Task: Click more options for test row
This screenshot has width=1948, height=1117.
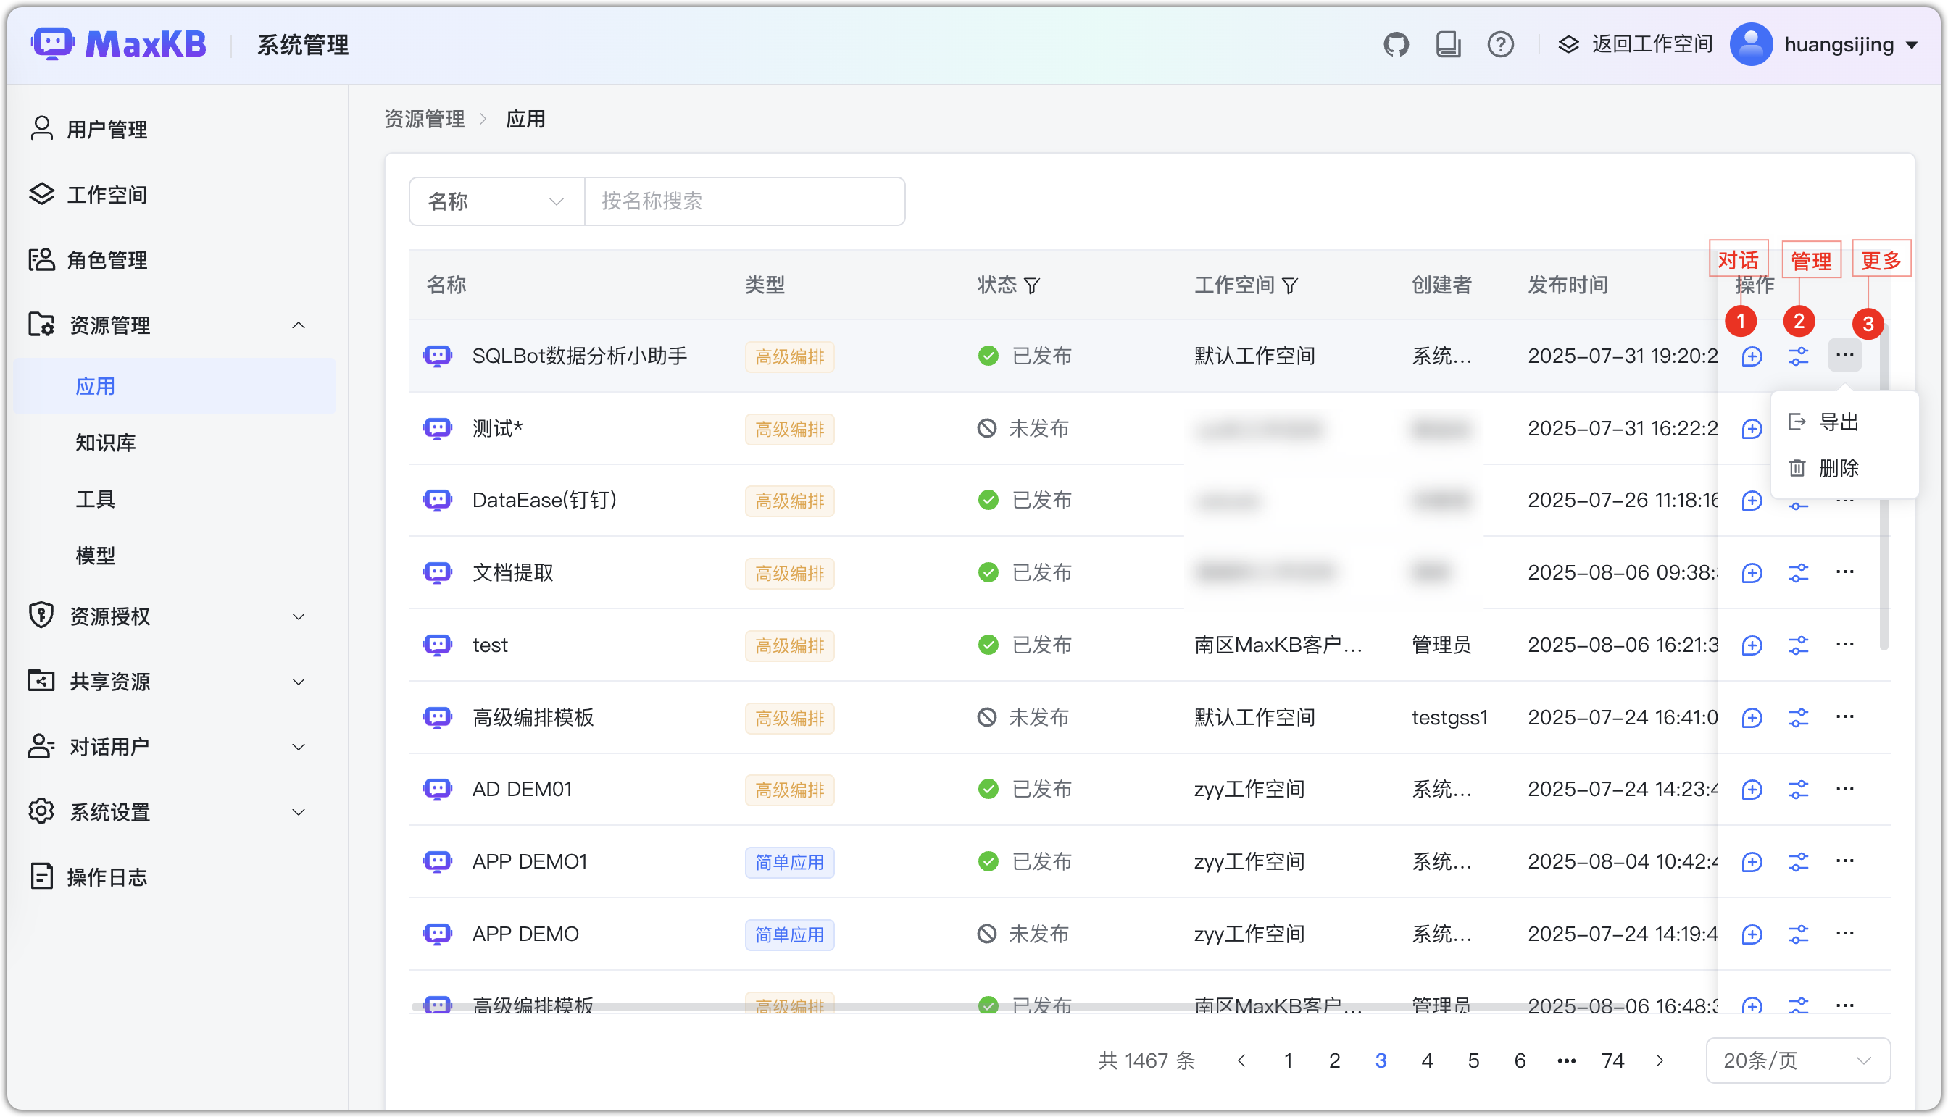Action: coord(1844,645)
